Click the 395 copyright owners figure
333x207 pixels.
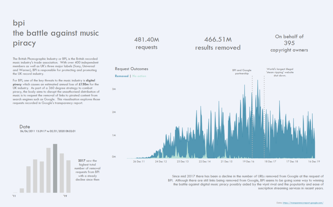click(x=289, y=43)
